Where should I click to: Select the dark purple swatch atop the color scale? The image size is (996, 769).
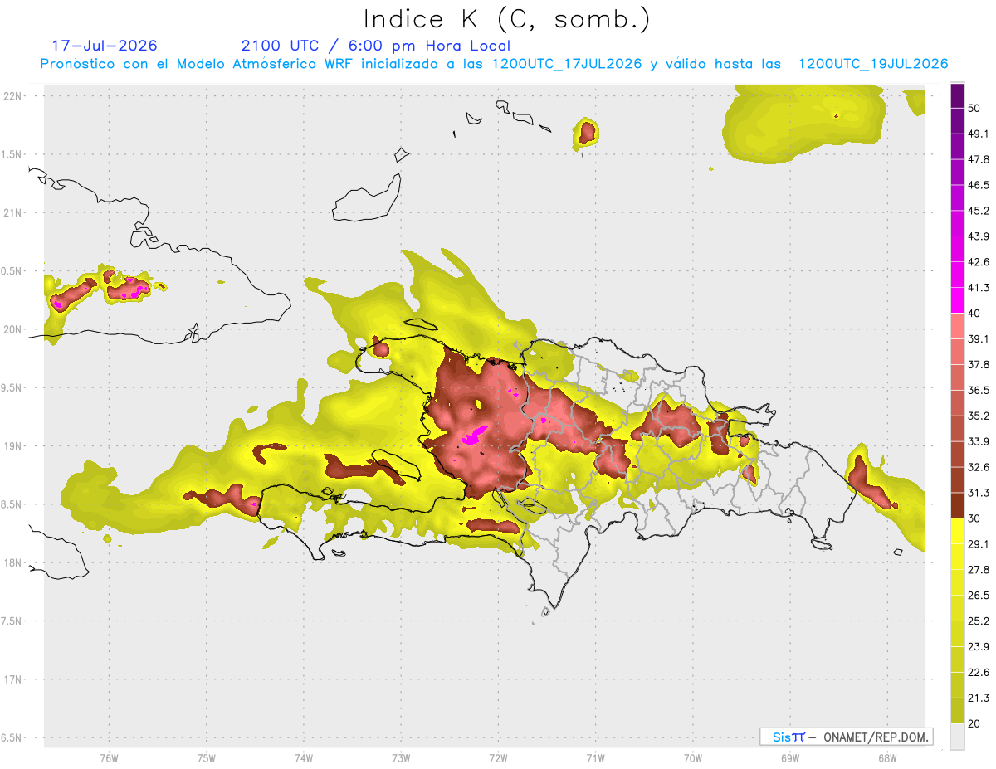[x=957, y=96]
